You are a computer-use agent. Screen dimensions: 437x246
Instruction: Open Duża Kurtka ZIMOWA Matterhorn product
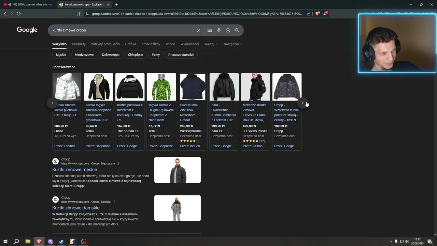click(188, 112)
